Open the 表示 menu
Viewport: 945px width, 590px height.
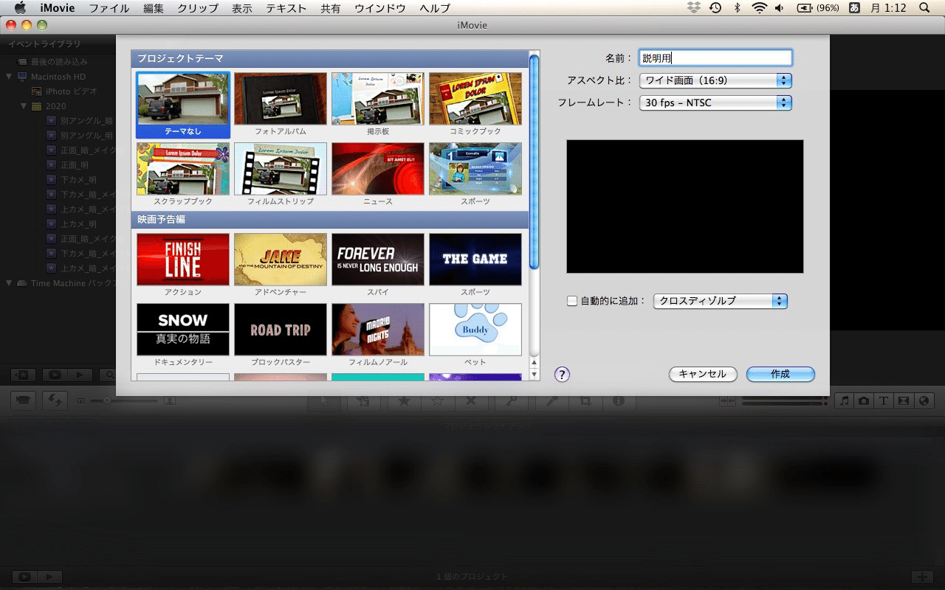(241, 8)
